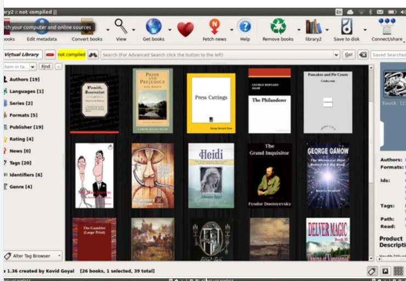Viewport: 406px width, 281px height.
Task: Click the red heart donate icon
Action: [185, 29]
